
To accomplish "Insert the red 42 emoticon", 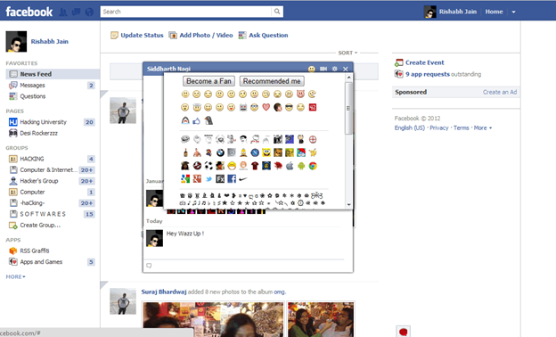I will tap(313, 107).
